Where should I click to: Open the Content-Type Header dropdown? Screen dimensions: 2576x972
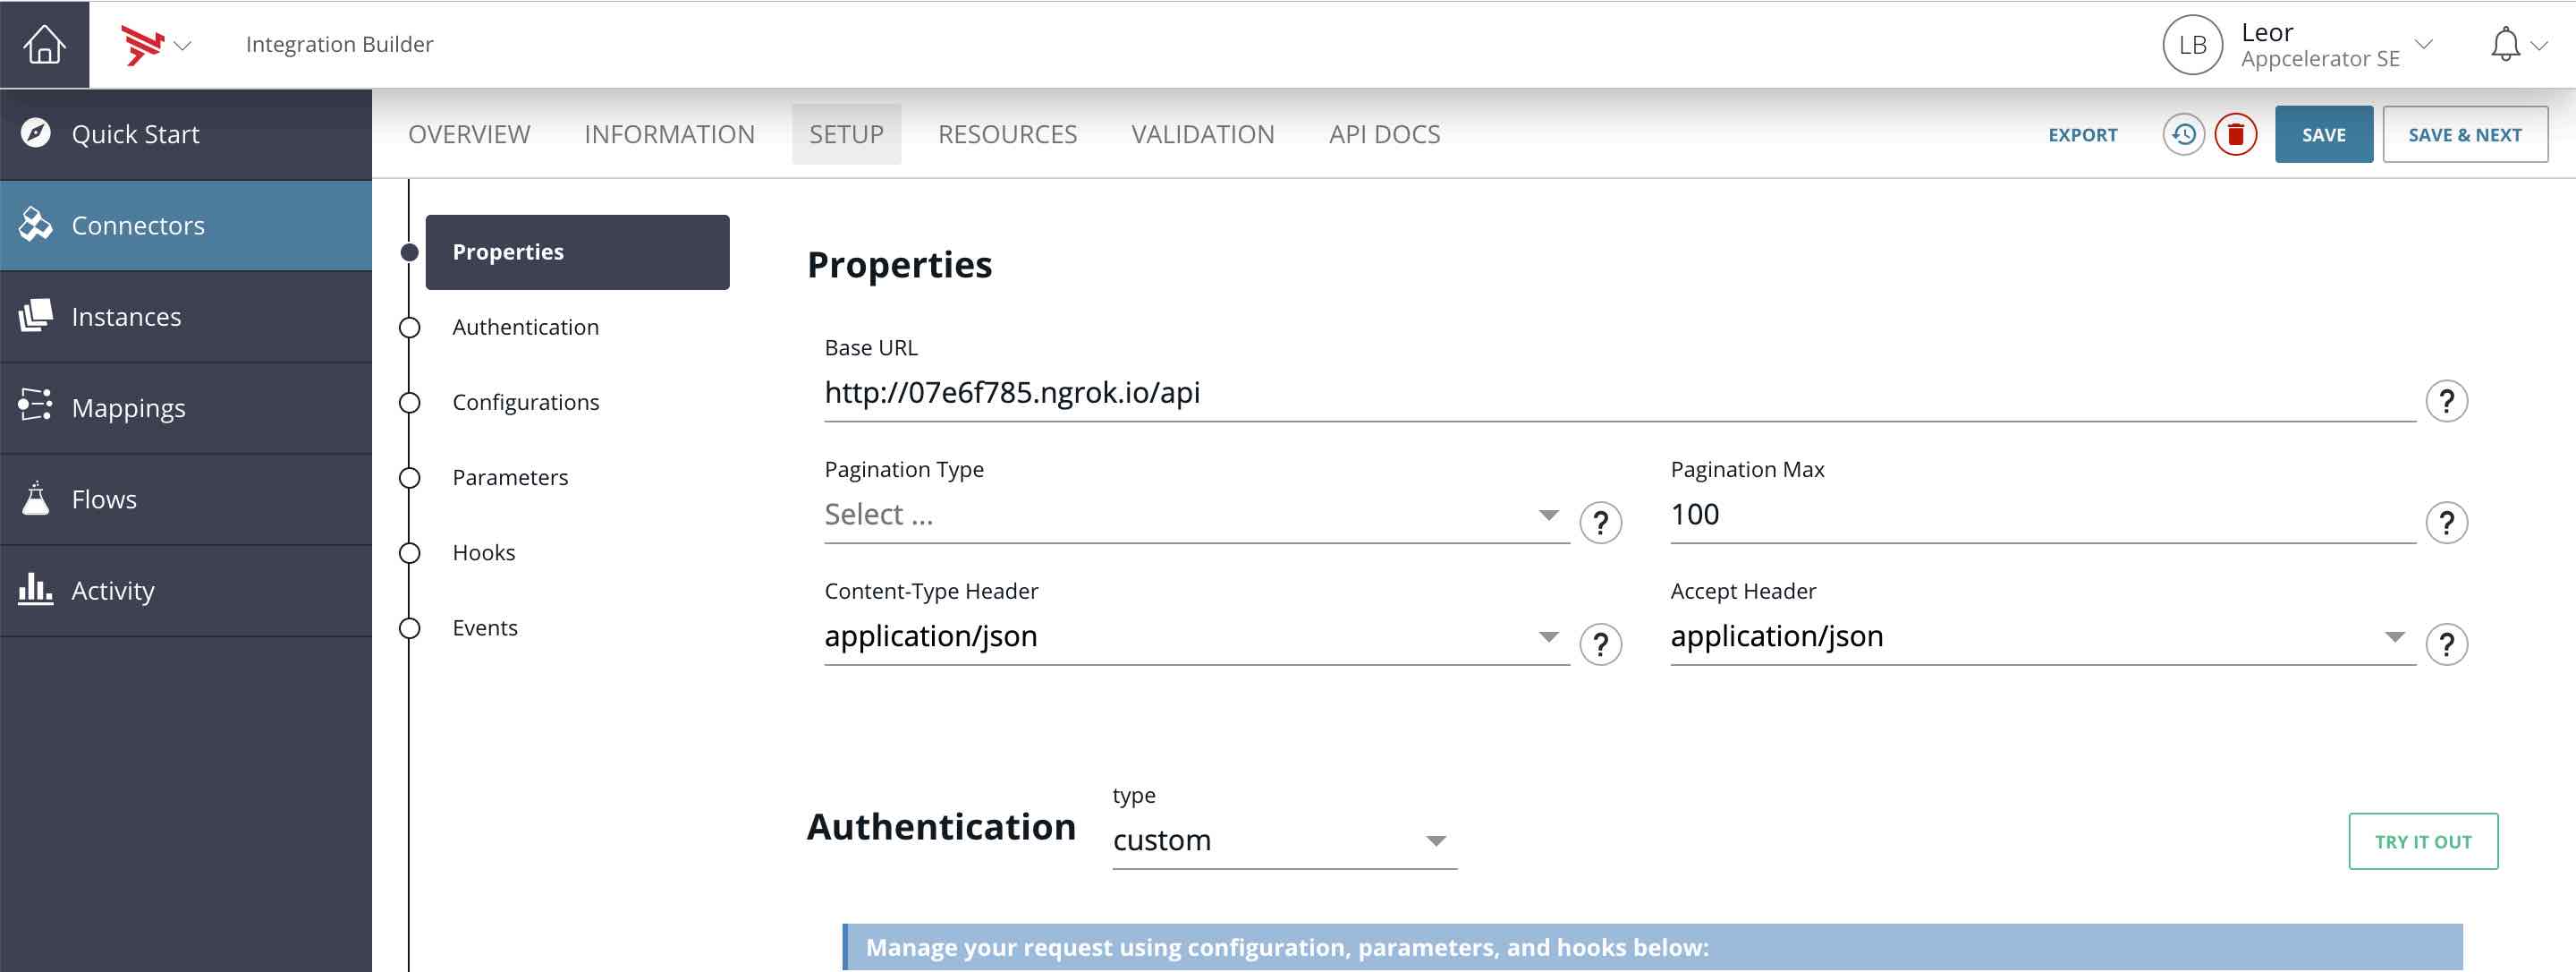click(x=1196, y=636)
